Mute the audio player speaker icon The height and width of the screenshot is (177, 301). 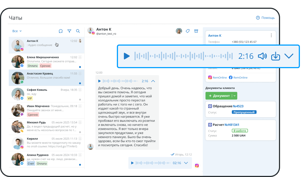coord(262,56)
